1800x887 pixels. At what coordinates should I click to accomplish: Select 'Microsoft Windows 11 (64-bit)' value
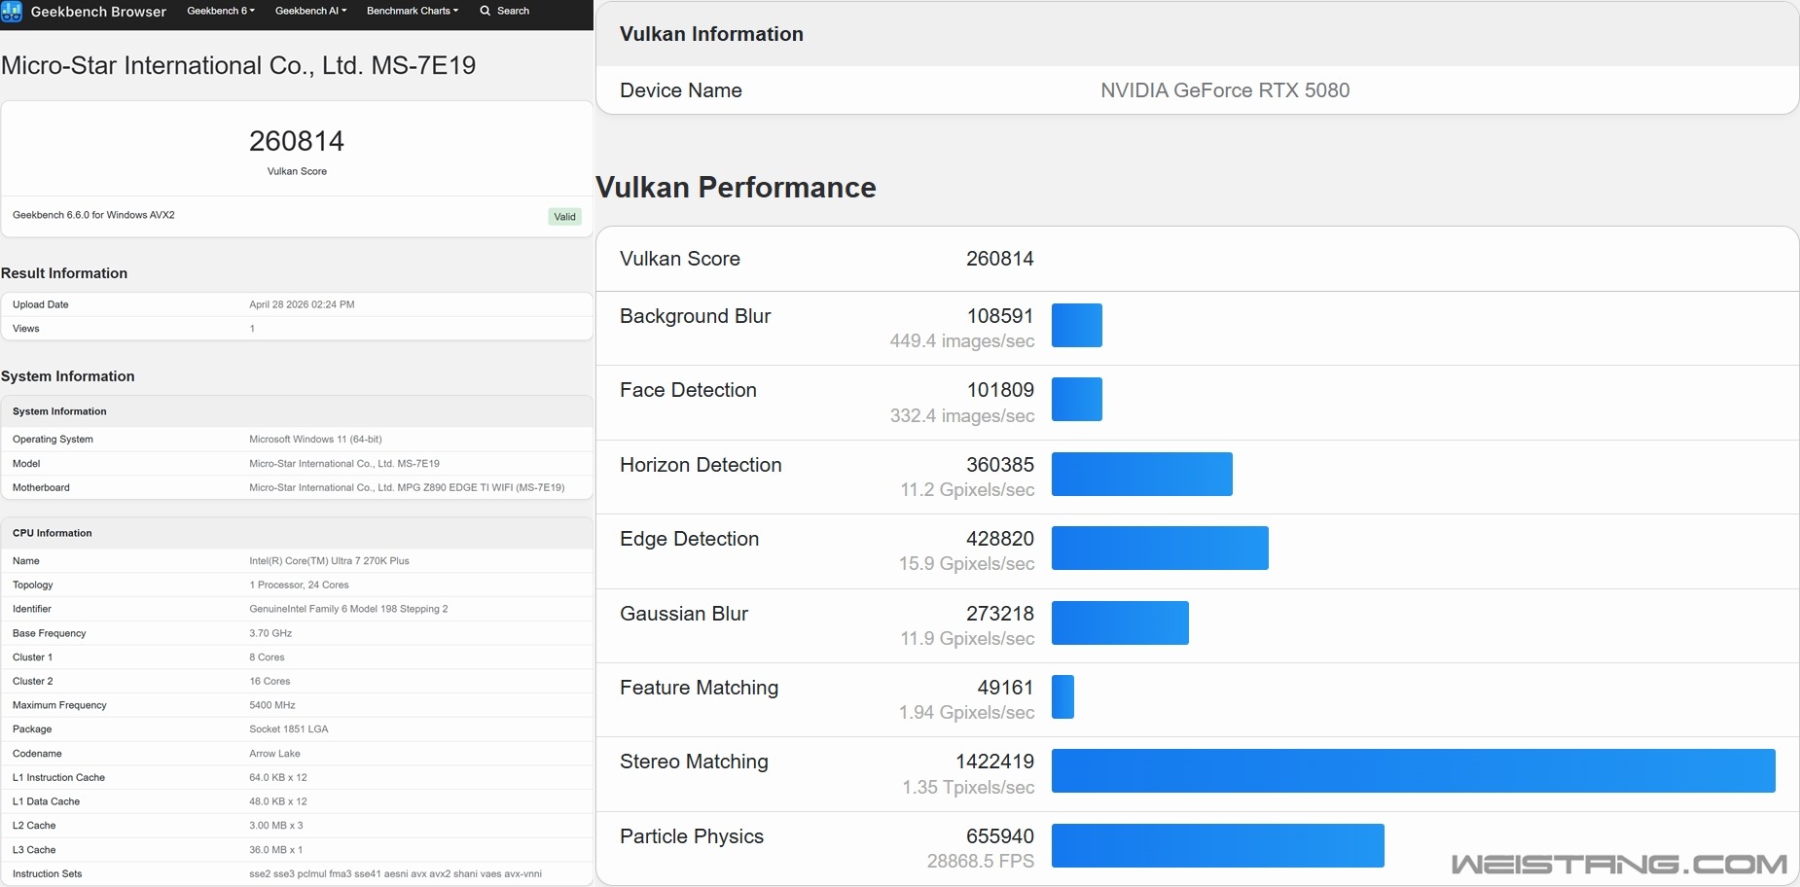315,440
